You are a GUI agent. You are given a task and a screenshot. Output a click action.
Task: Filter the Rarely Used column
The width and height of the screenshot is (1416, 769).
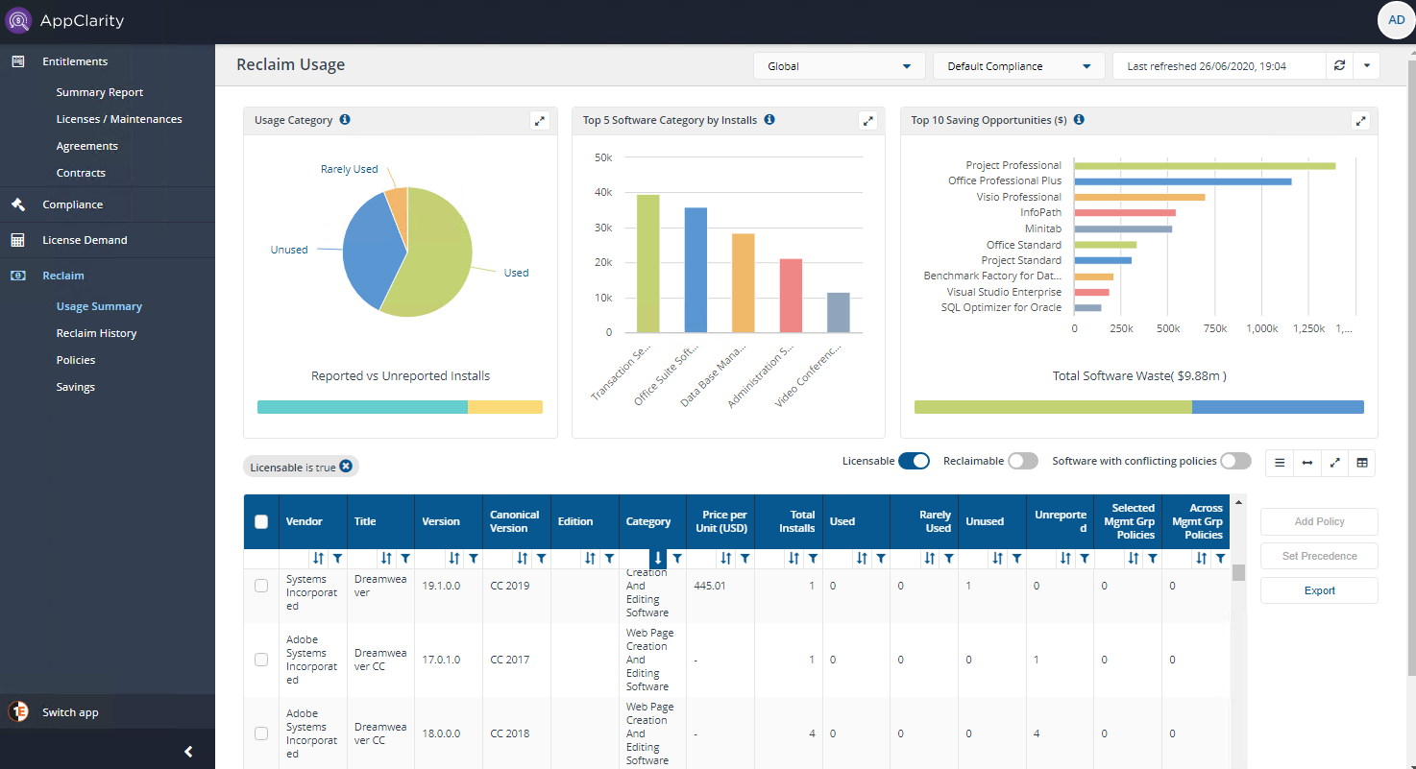948,558
